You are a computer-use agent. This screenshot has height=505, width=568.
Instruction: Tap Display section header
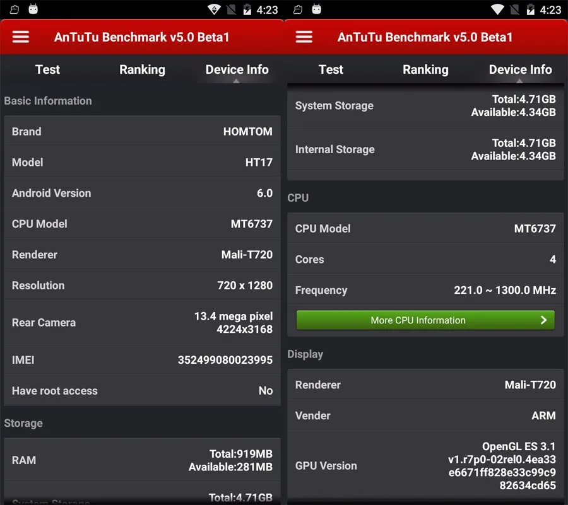pyautogui.click(x=305, y=354)
